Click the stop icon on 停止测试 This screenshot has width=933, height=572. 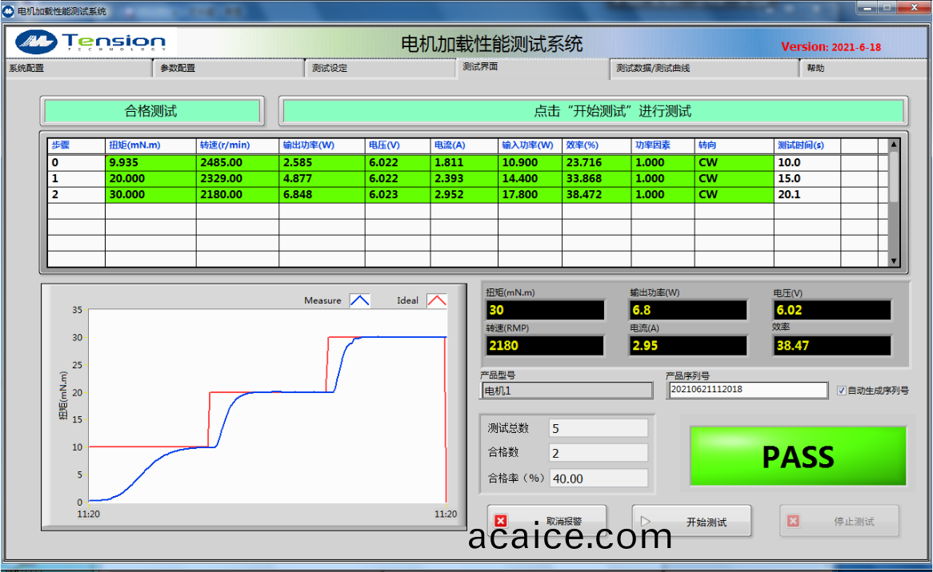tap(793, 521)
